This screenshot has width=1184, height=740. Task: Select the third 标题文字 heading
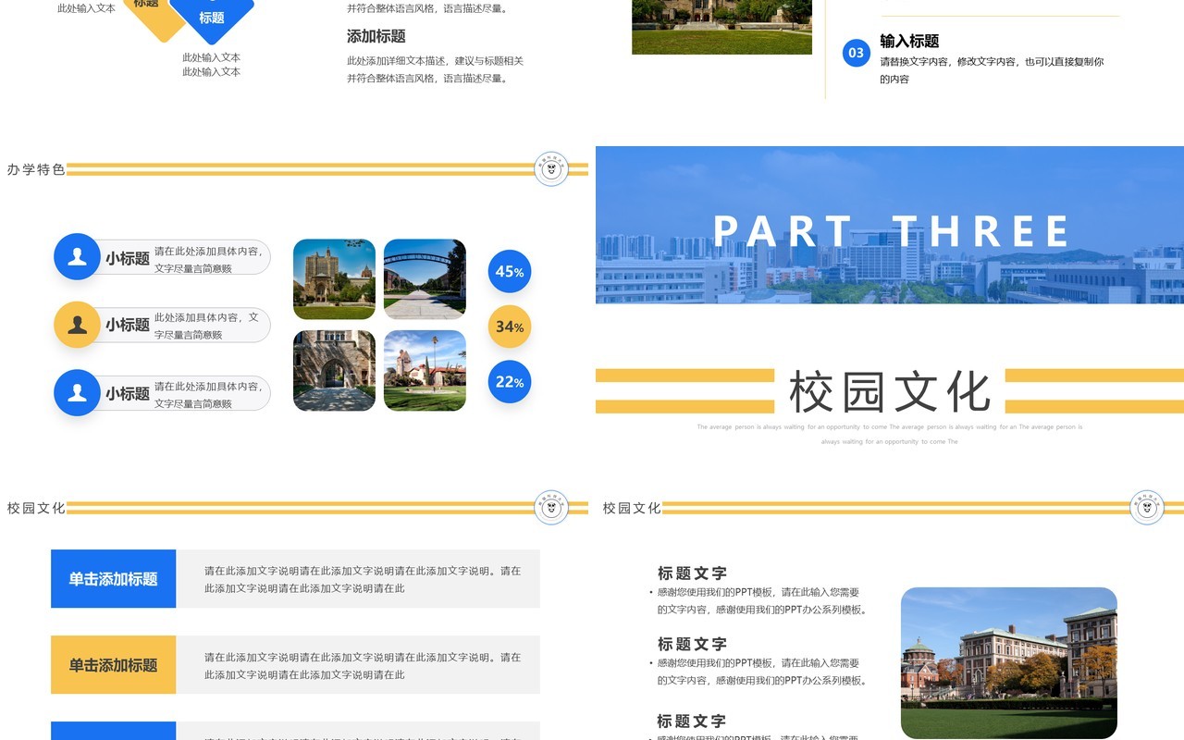tap(692, 721)
